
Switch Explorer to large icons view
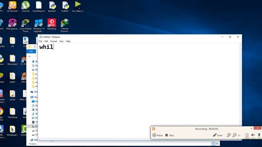pyautogui.click(x=217, y=143)
